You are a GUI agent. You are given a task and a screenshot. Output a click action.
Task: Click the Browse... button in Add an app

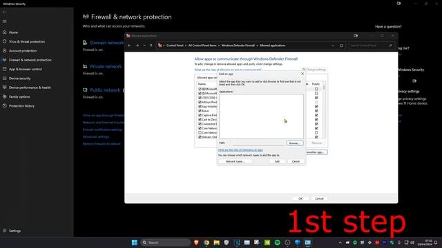[x=295, y=143]
